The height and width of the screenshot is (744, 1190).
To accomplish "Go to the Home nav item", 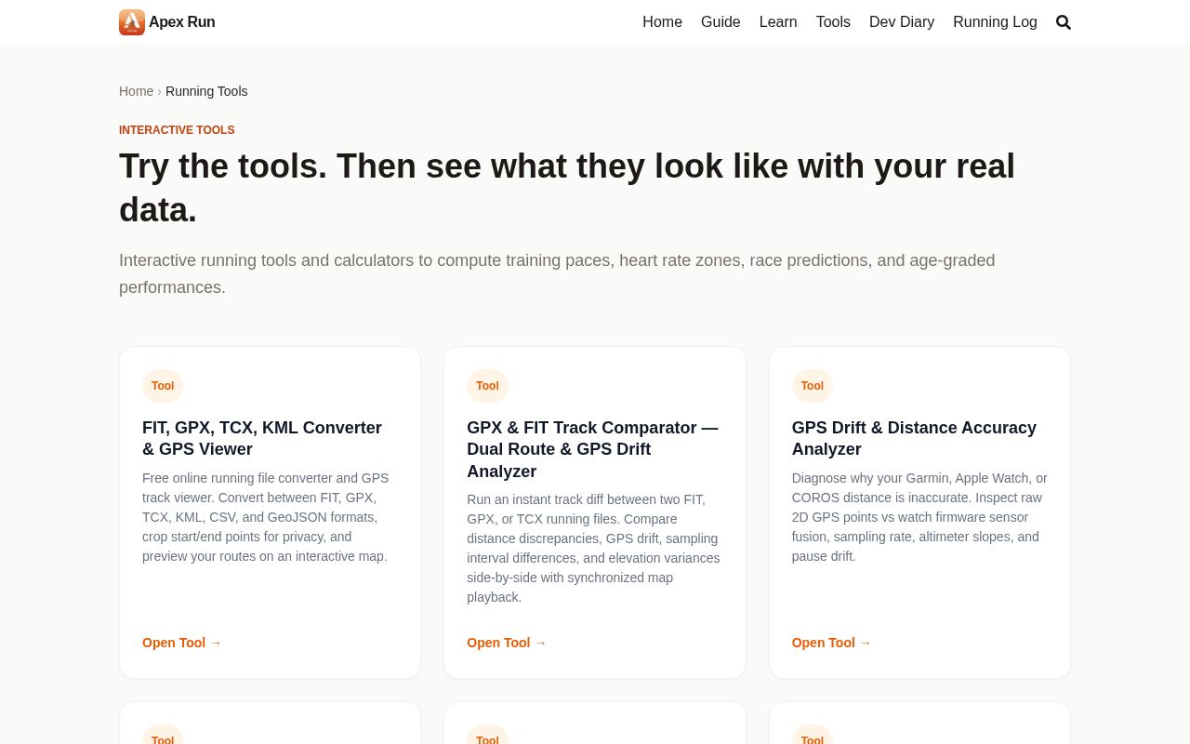I will coord(662,22).
